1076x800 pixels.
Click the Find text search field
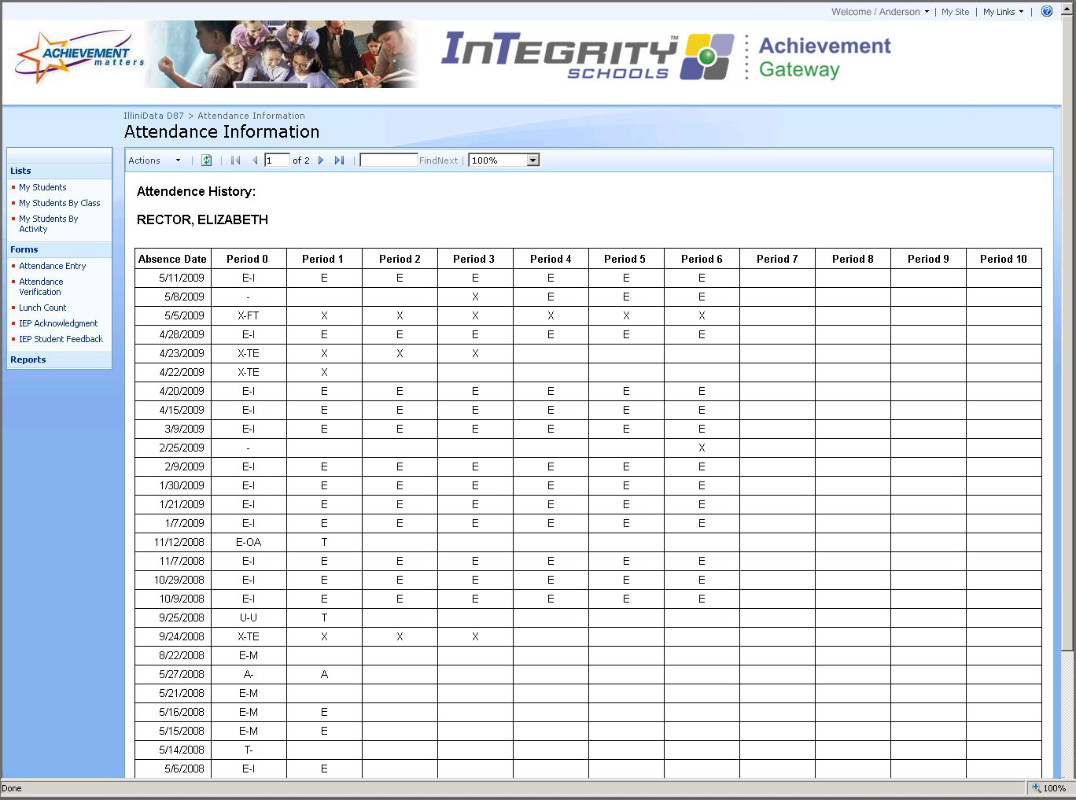pos(389,160)
